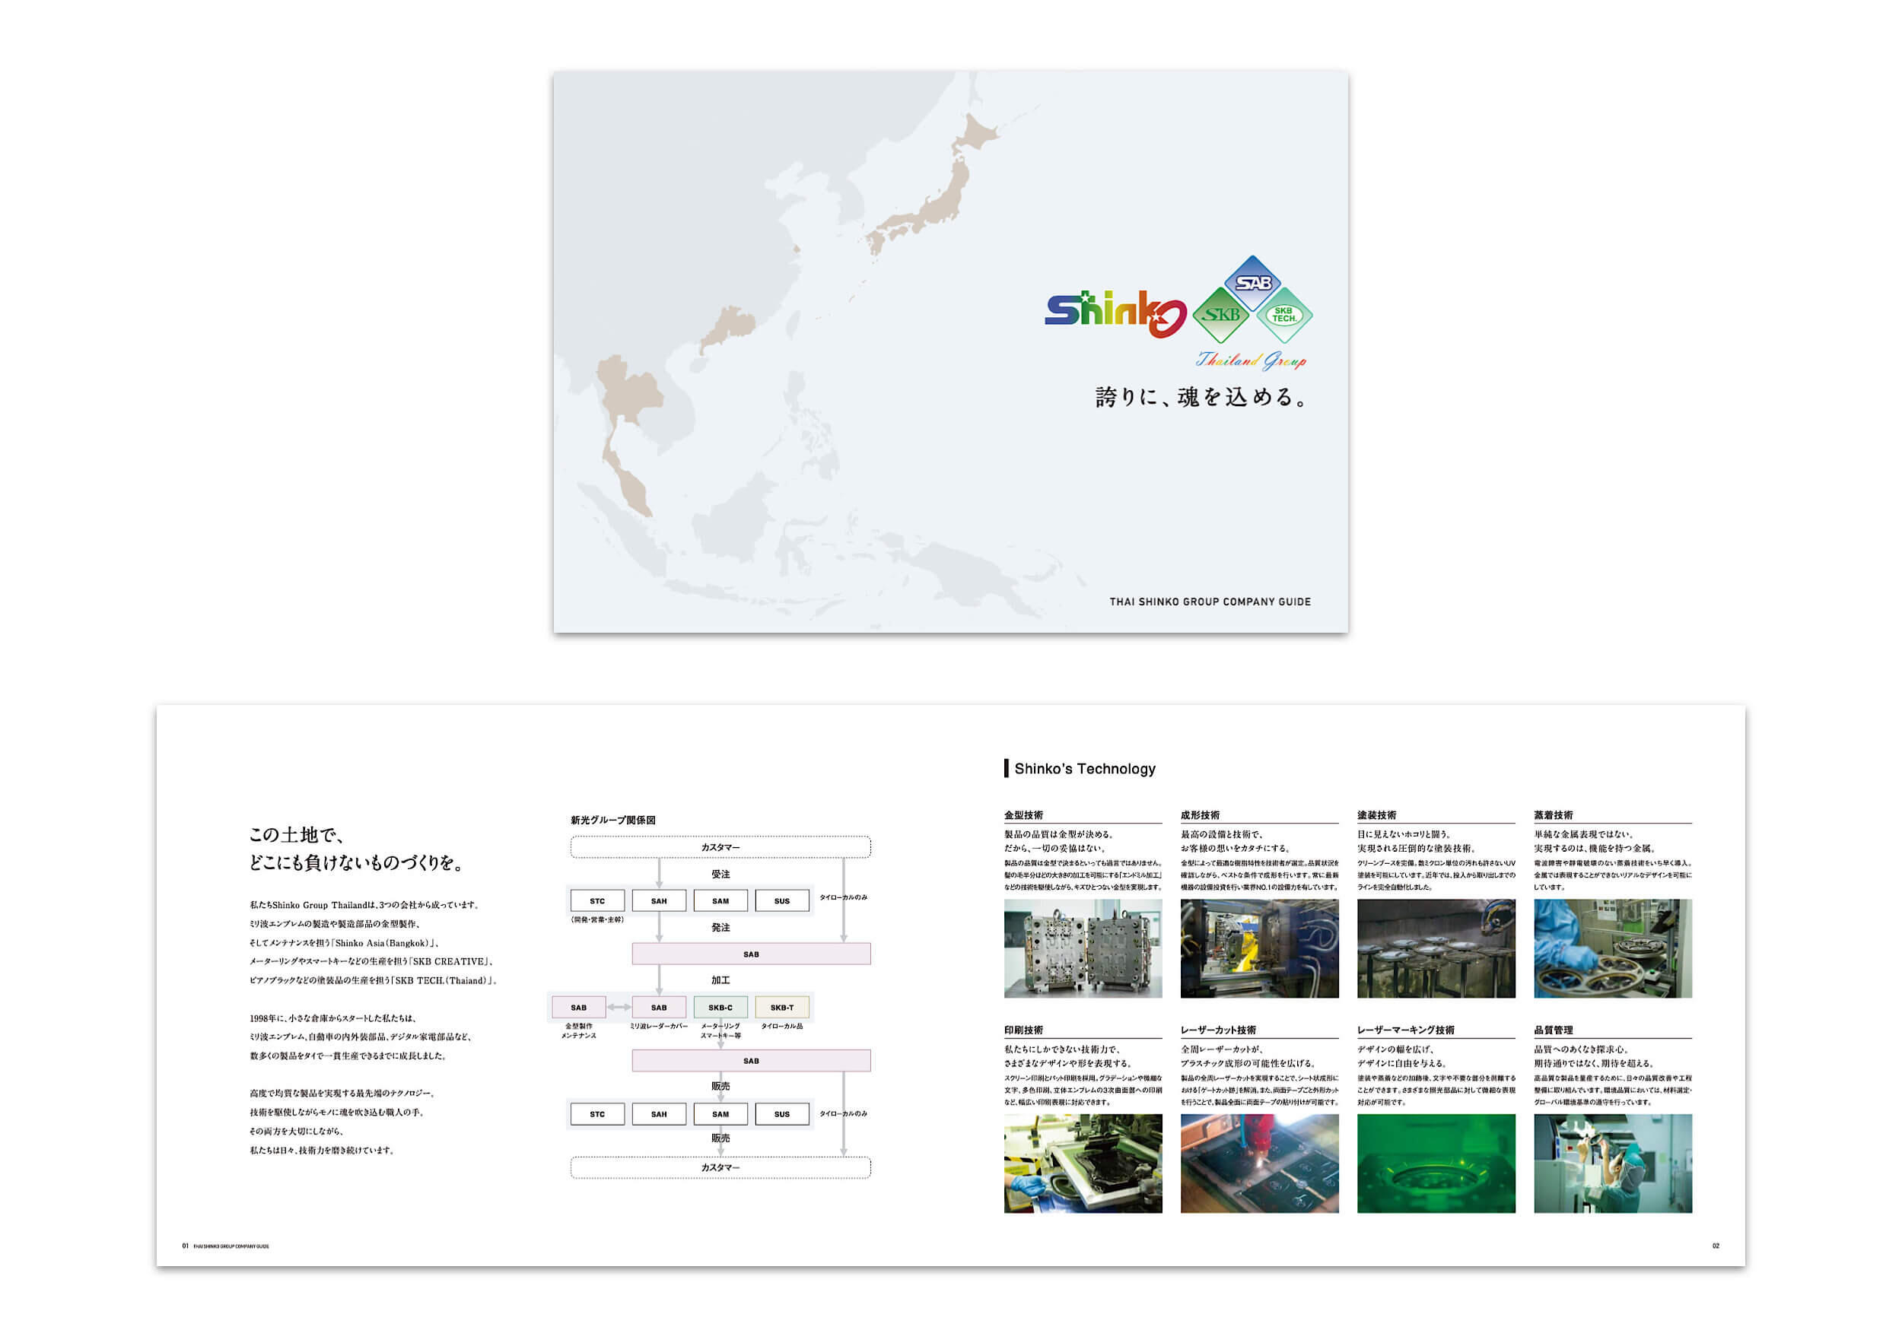Click the レーザーカット技術 heading
This screenshot has width=1902, height=1343.
coord(1218,1030)
